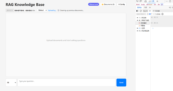The height and width of the screenshot is (91, 173).
Task: Click the selected .xlsx file name
Action: coord(25,10)
